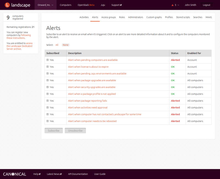Viewport: 220px width, 179px height.
Task: Check the pending computers alert checkbox
Action: 48,60
